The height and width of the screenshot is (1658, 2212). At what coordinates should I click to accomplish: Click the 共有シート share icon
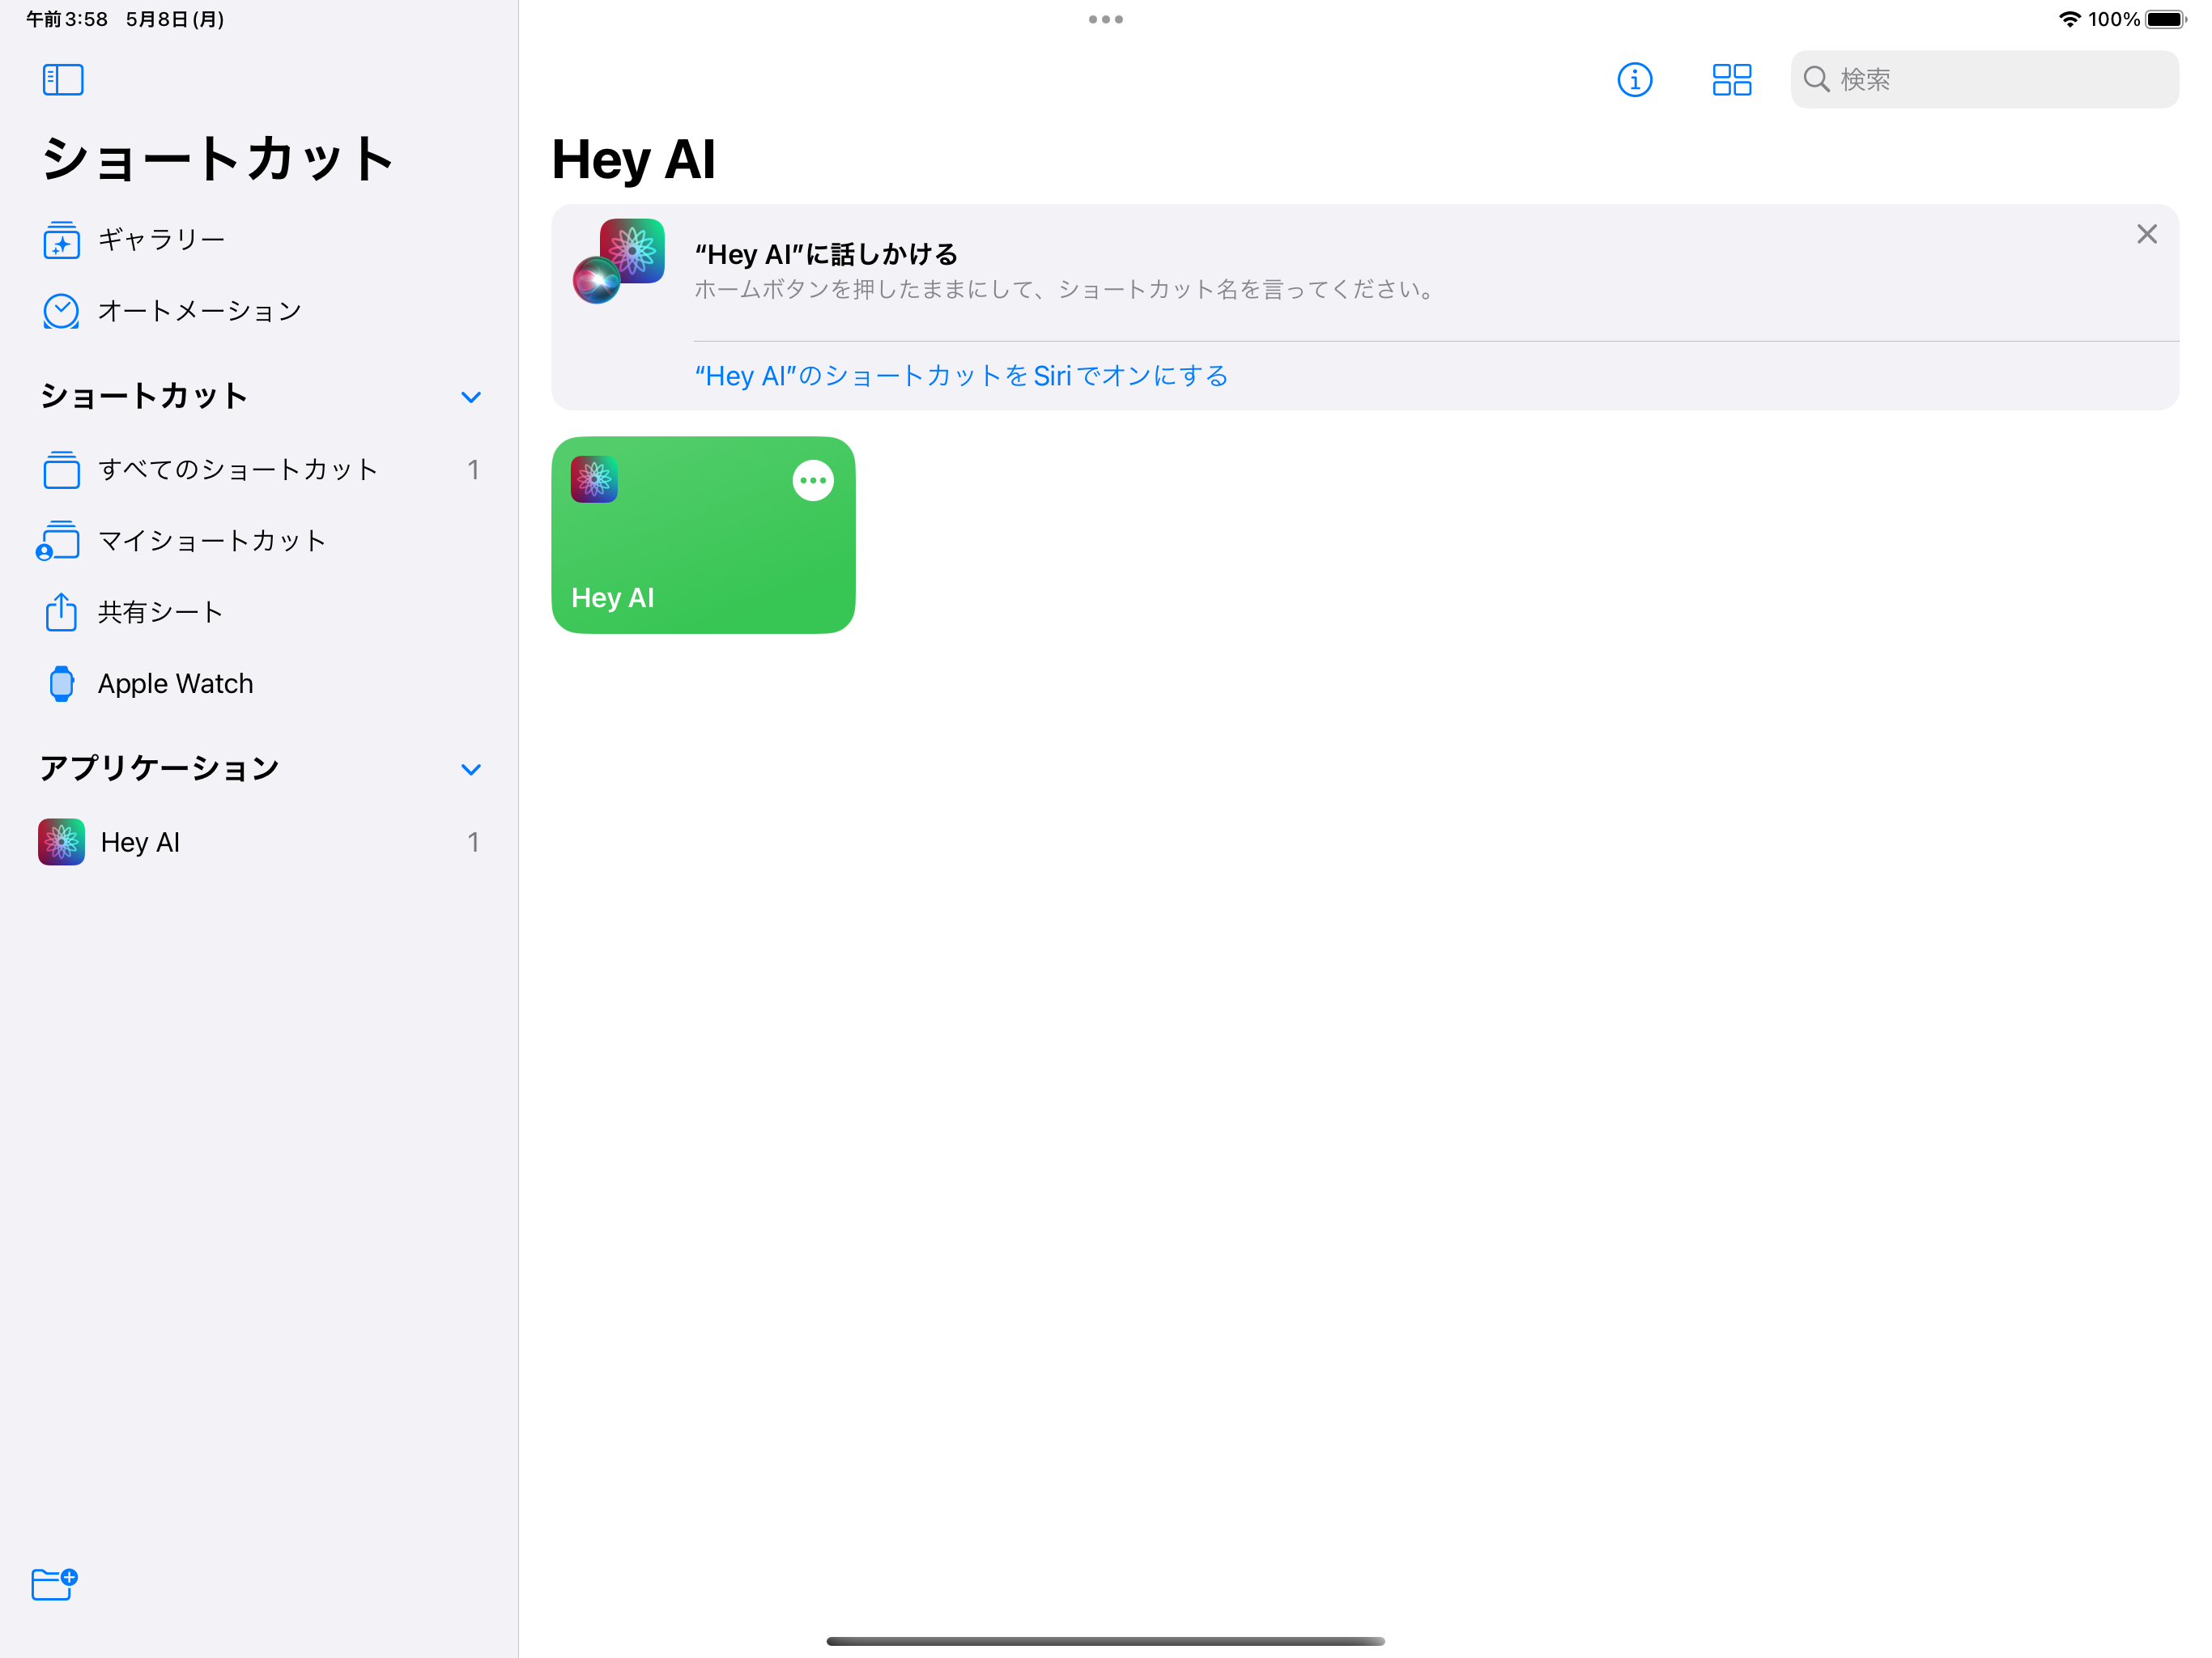coord(61,612)
